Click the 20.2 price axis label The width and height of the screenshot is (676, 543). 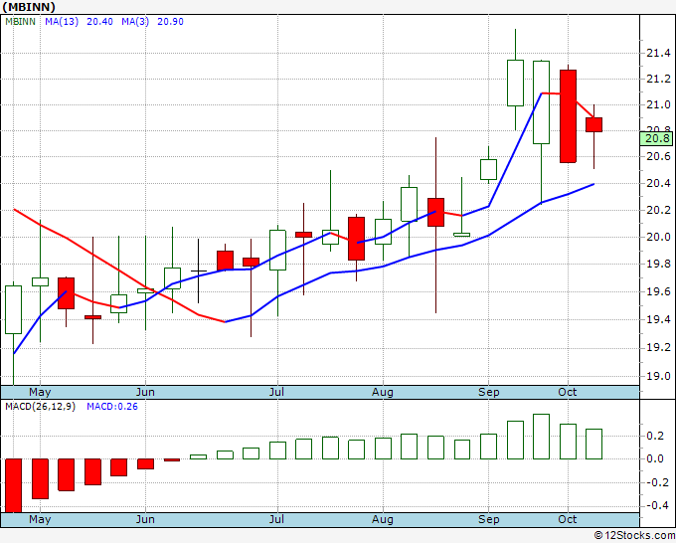point(658,210)
